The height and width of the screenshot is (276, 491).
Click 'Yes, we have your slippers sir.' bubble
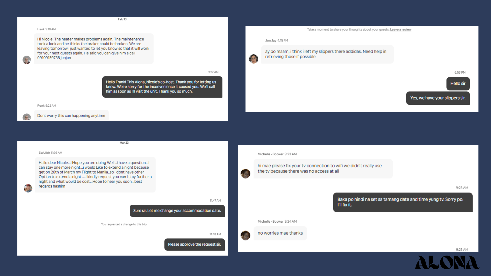pos(438,98)
